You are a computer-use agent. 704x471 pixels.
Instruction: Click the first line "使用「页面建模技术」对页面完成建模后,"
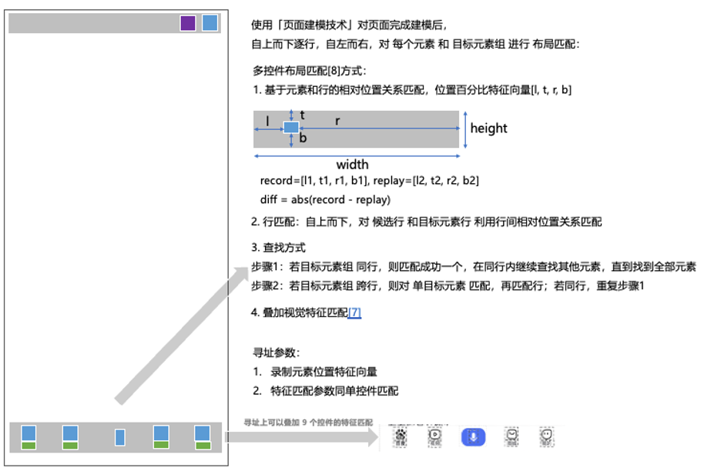click(349, 25)
